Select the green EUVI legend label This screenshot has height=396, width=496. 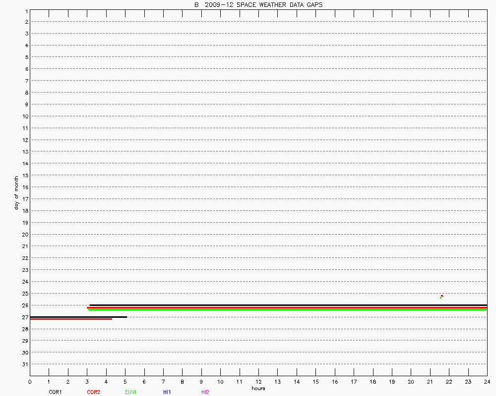click(130, 392)
